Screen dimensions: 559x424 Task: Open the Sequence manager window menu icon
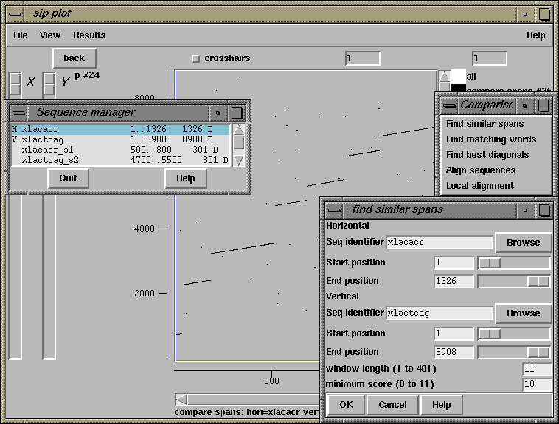(18, 113)
